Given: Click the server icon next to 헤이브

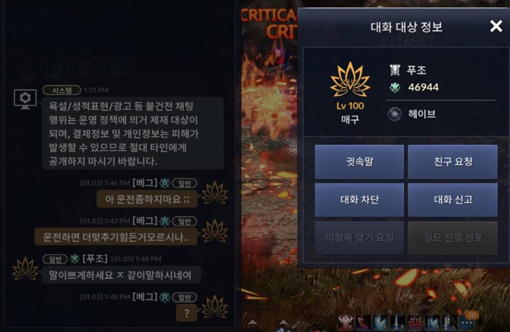Looking at the screenshot, I should click(395, 114).
